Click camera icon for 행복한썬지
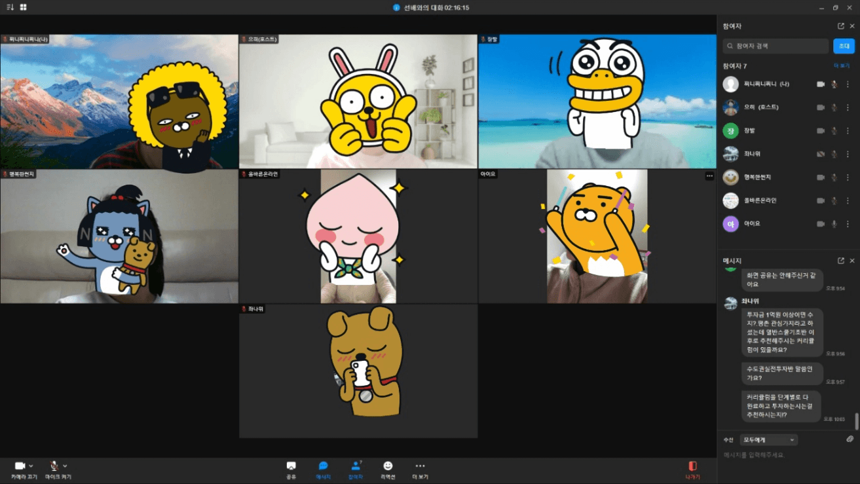 pos(821,177)
